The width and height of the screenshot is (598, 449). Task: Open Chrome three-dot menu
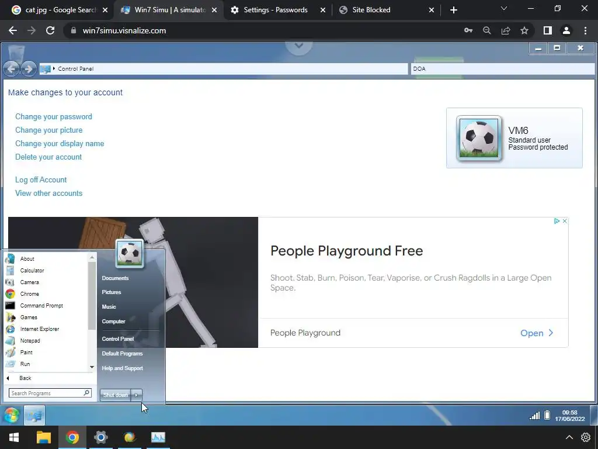pos(585,30)
